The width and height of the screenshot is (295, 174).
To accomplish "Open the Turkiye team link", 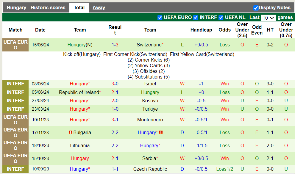I will coord(150,109).
